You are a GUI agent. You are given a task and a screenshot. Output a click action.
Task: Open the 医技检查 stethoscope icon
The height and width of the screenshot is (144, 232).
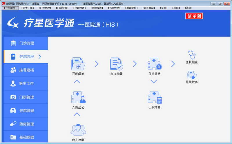(x=192, y=55)
